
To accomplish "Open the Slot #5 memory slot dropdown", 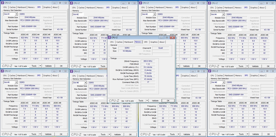I will pos(16,82).
